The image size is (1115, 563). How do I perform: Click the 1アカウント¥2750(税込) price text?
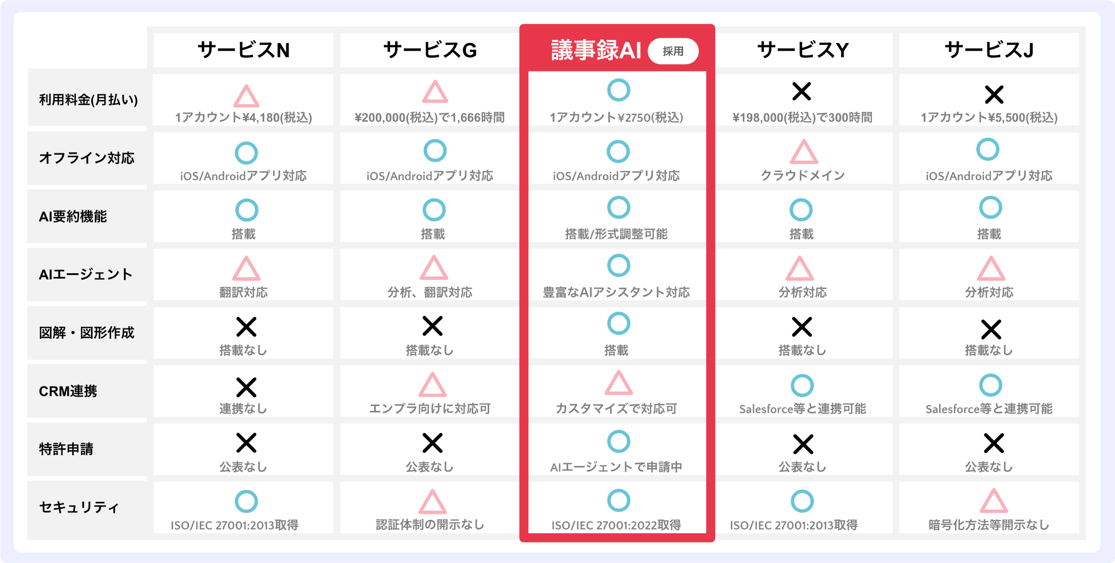pos(616,117)
